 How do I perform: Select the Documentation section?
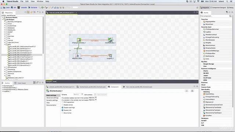click(51, 105)
